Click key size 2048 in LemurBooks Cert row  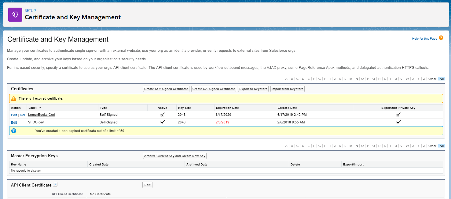click(x=182, y=115)
